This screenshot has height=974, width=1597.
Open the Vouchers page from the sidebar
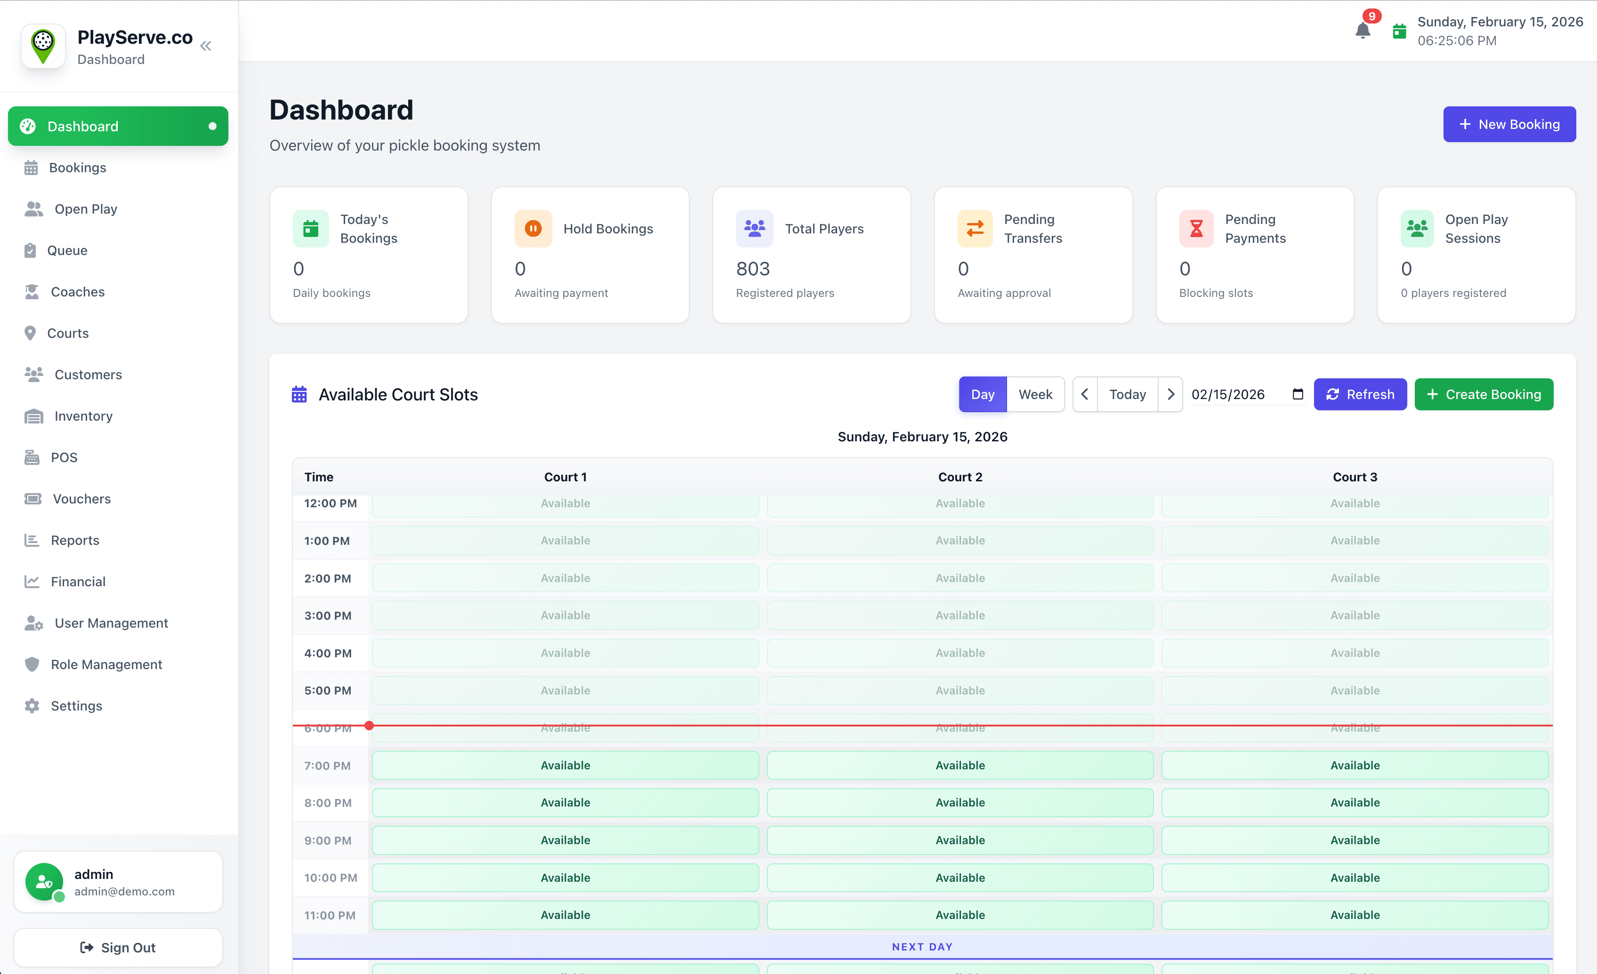point(81,499)
